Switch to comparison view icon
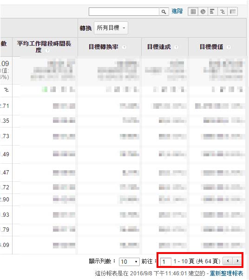This screenshot has width=249, height=280. [x=223, y=12]
